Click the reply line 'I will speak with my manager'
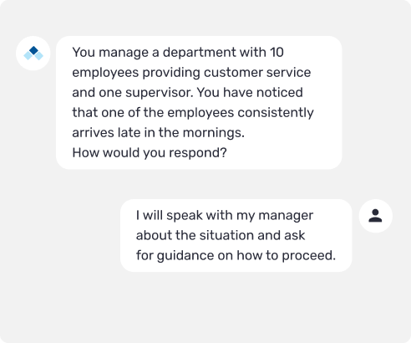This screenshot has height=343, width=411. [x=225, y=215]
